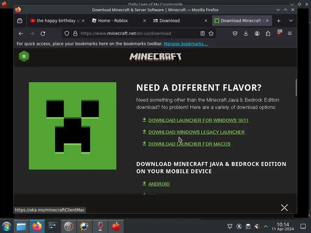Open updates tray icon
This screenshot has width=311, height=233.
point(239,226)
